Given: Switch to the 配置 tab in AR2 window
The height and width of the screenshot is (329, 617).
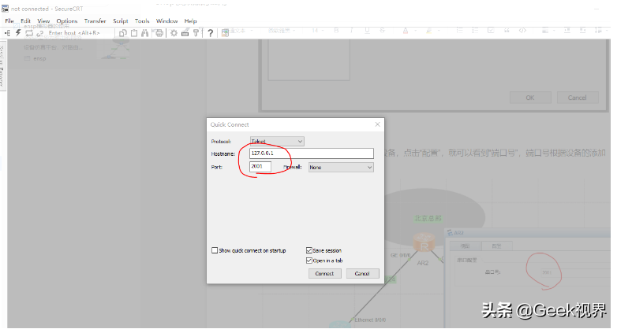Looking at the screenshot, I should tap(496, 246).
